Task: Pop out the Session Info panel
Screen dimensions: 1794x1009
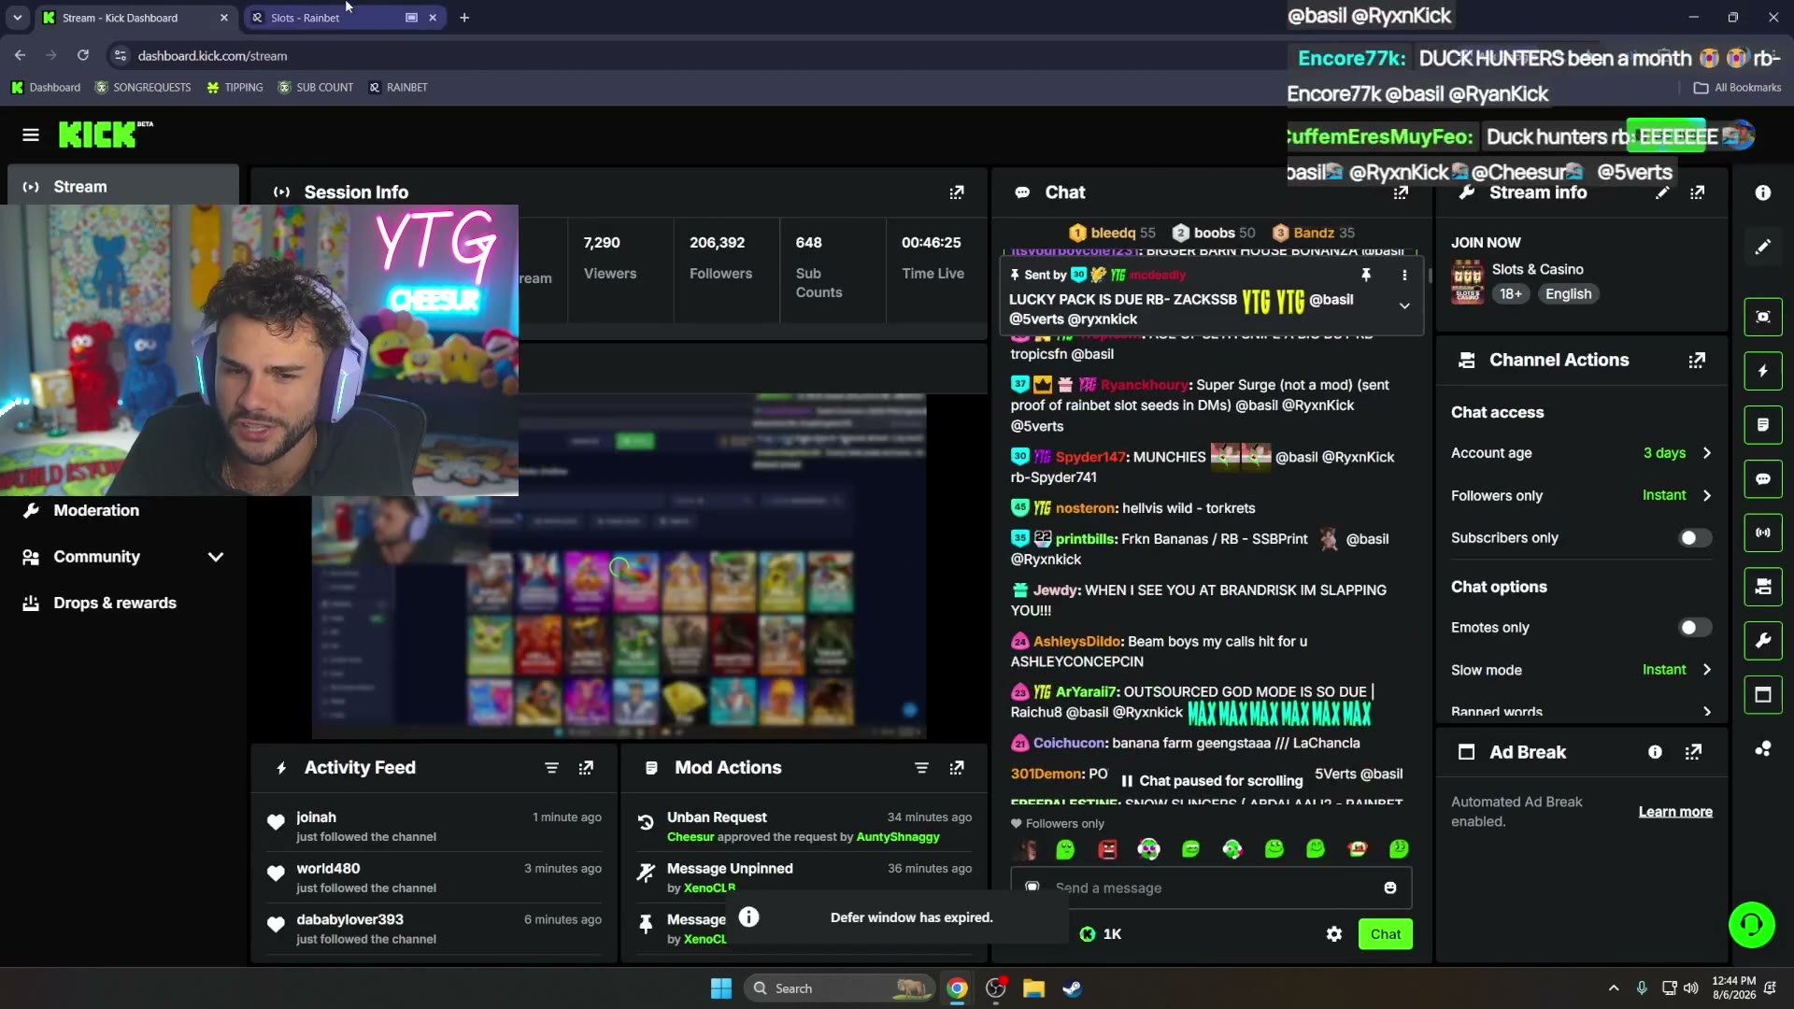Action: pyautogui.click(x=957, y=192)
